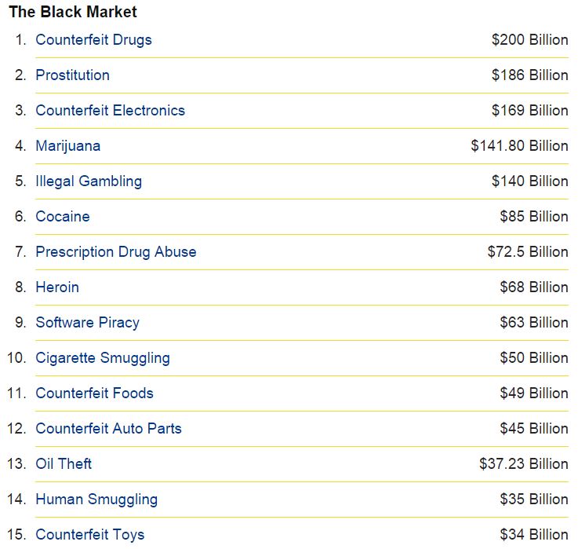The height and width of the screenshot is (549, 578).
Task: Open Counterfeit Auto Parts link
Action: point(108,429)
